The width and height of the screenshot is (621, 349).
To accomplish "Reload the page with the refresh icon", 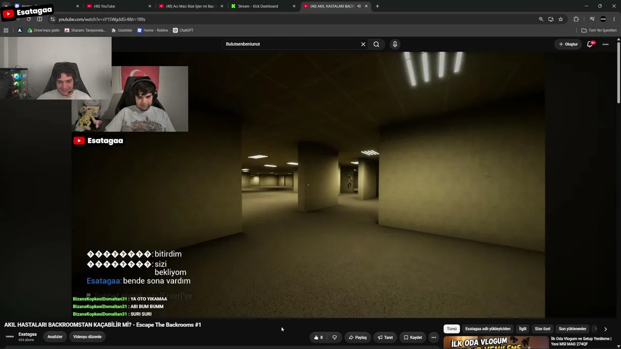I will pos(29,19).
